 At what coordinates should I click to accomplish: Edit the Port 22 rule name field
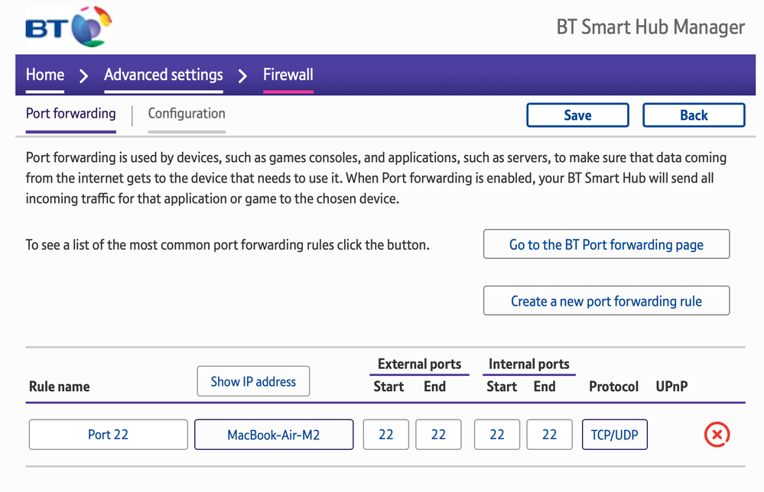(108, 435)
